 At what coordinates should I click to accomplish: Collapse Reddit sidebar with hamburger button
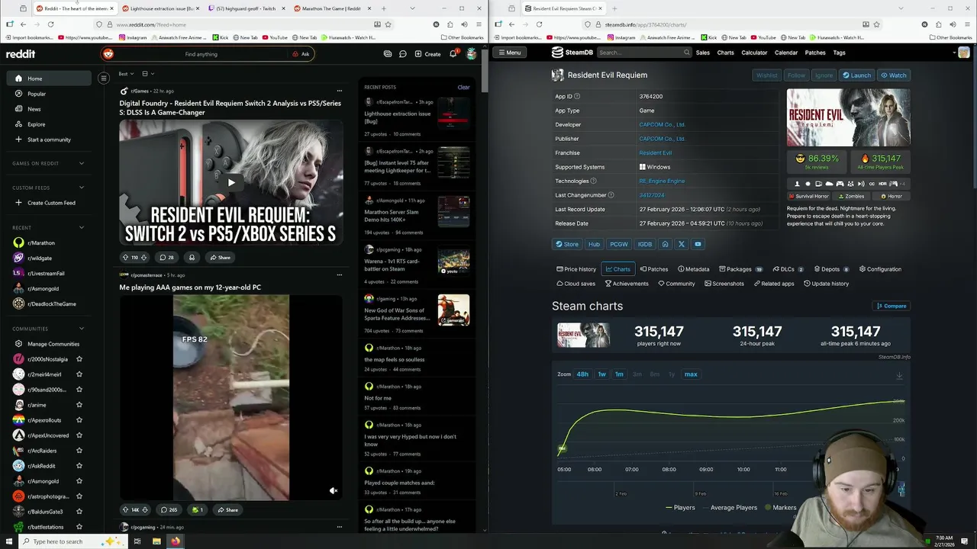pos(104,78)
